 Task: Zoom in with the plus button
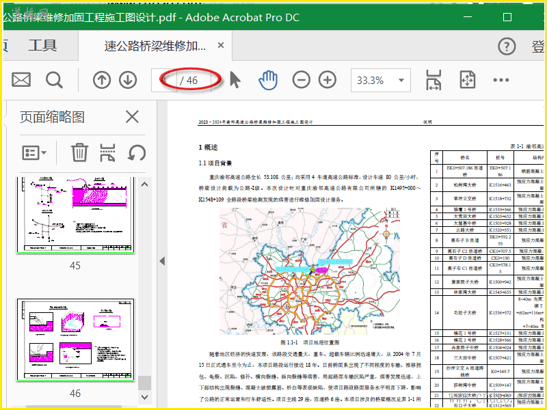click(x=328, y=80)
